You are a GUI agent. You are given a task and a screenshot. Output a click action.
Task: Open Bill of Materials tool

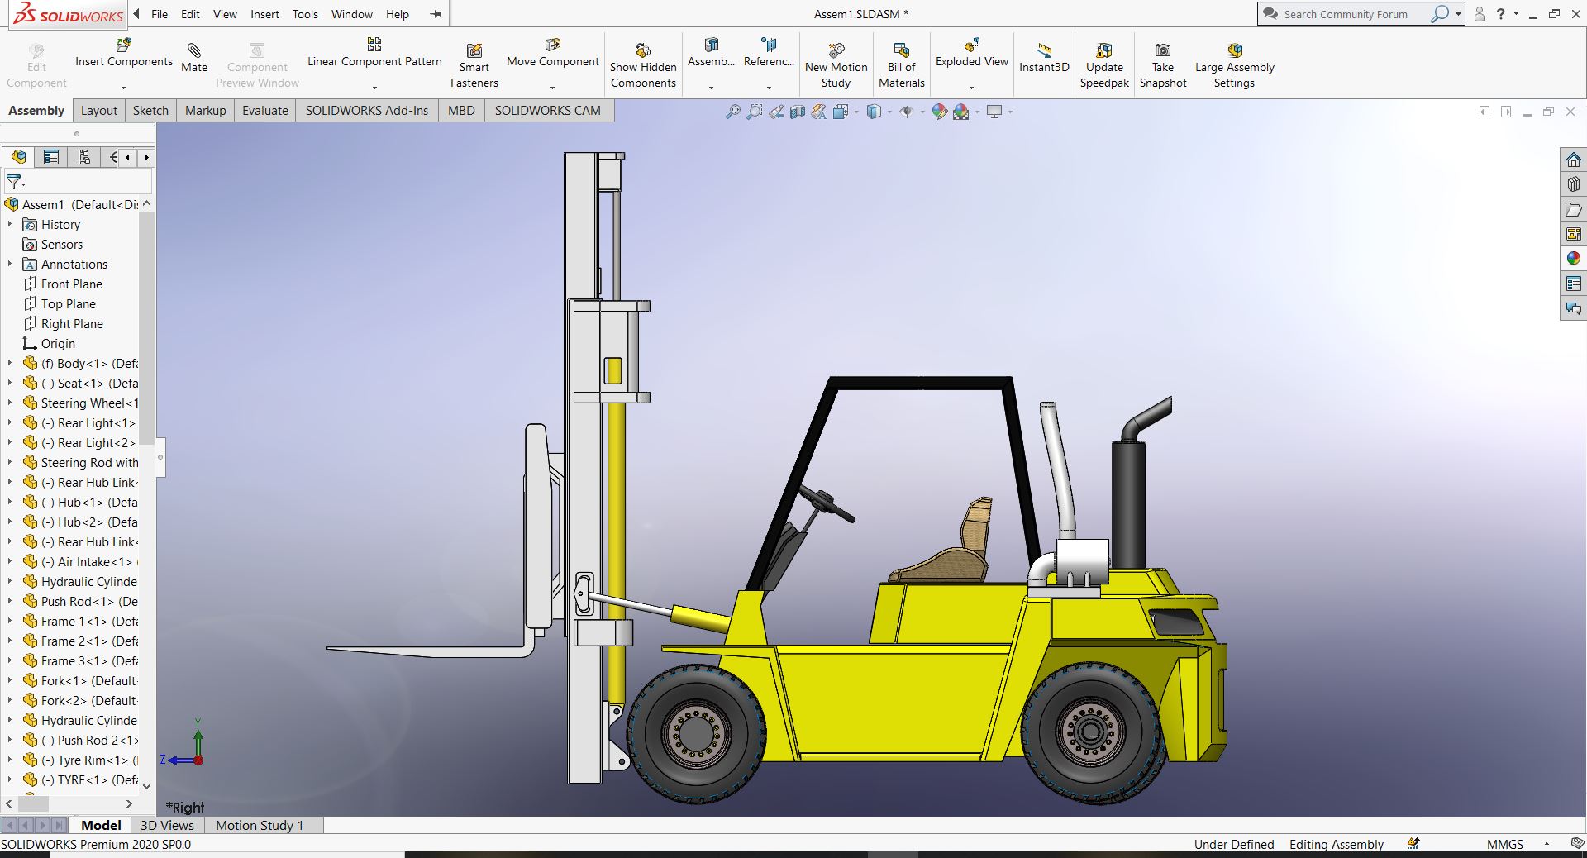pyautogui.click(x=901, y=51)
